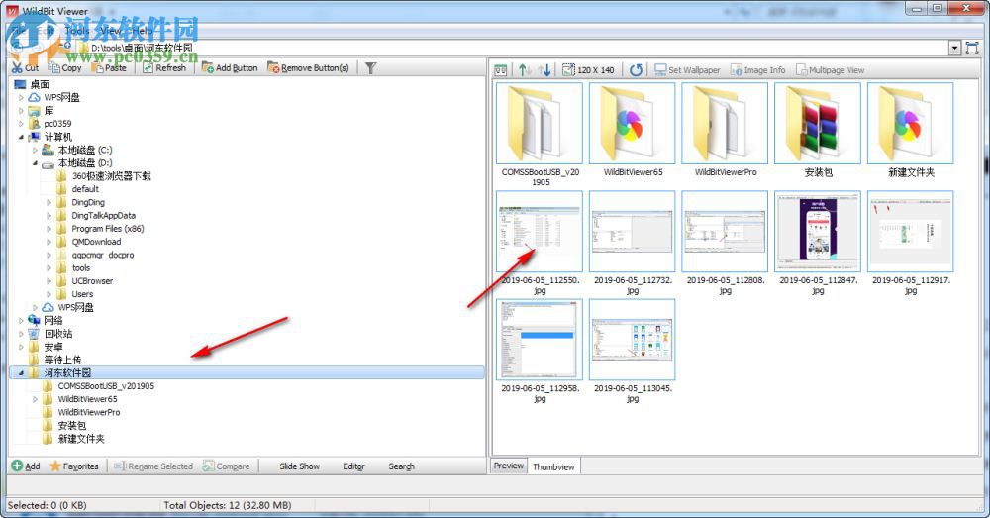Open Multipage View toolbar item
Viewport: 990px width, 518px height.
830,70
